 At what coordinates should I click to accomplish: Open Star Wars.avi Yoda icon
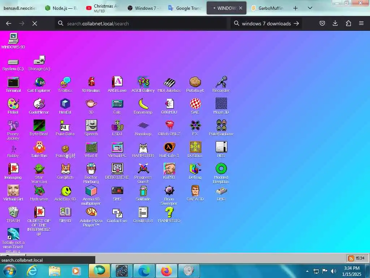[x=39, y=173]
